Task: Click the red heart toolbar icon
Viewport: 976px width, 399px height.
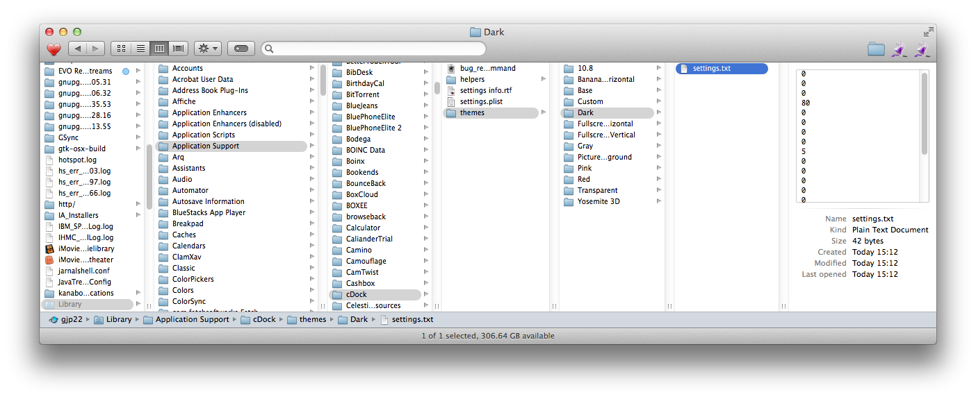Action: pyautogui.click(x=54, y=49)
